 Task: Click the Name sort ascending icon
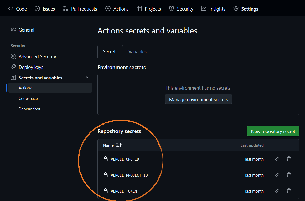pos(119,145)
